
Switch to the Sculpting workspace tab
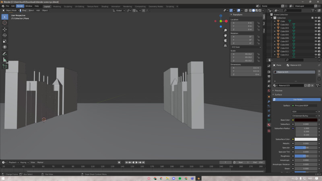tap(68, 6)
